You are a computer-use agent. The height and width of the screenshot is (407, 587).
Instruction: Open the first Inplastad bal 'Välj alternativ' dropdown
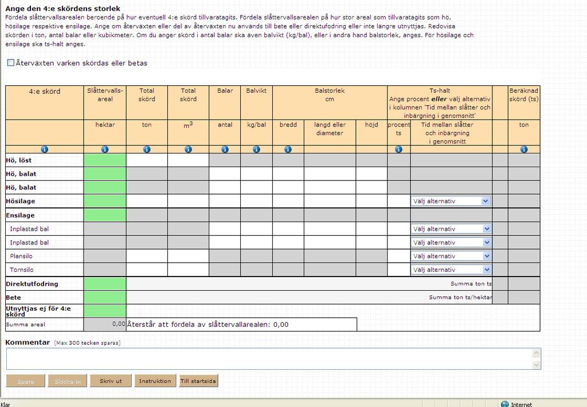click(451, 229)
